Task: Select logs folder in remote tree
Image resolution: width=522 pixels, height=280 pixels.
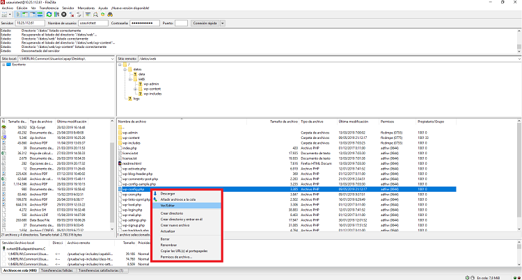Action: (x=136, y=99)
